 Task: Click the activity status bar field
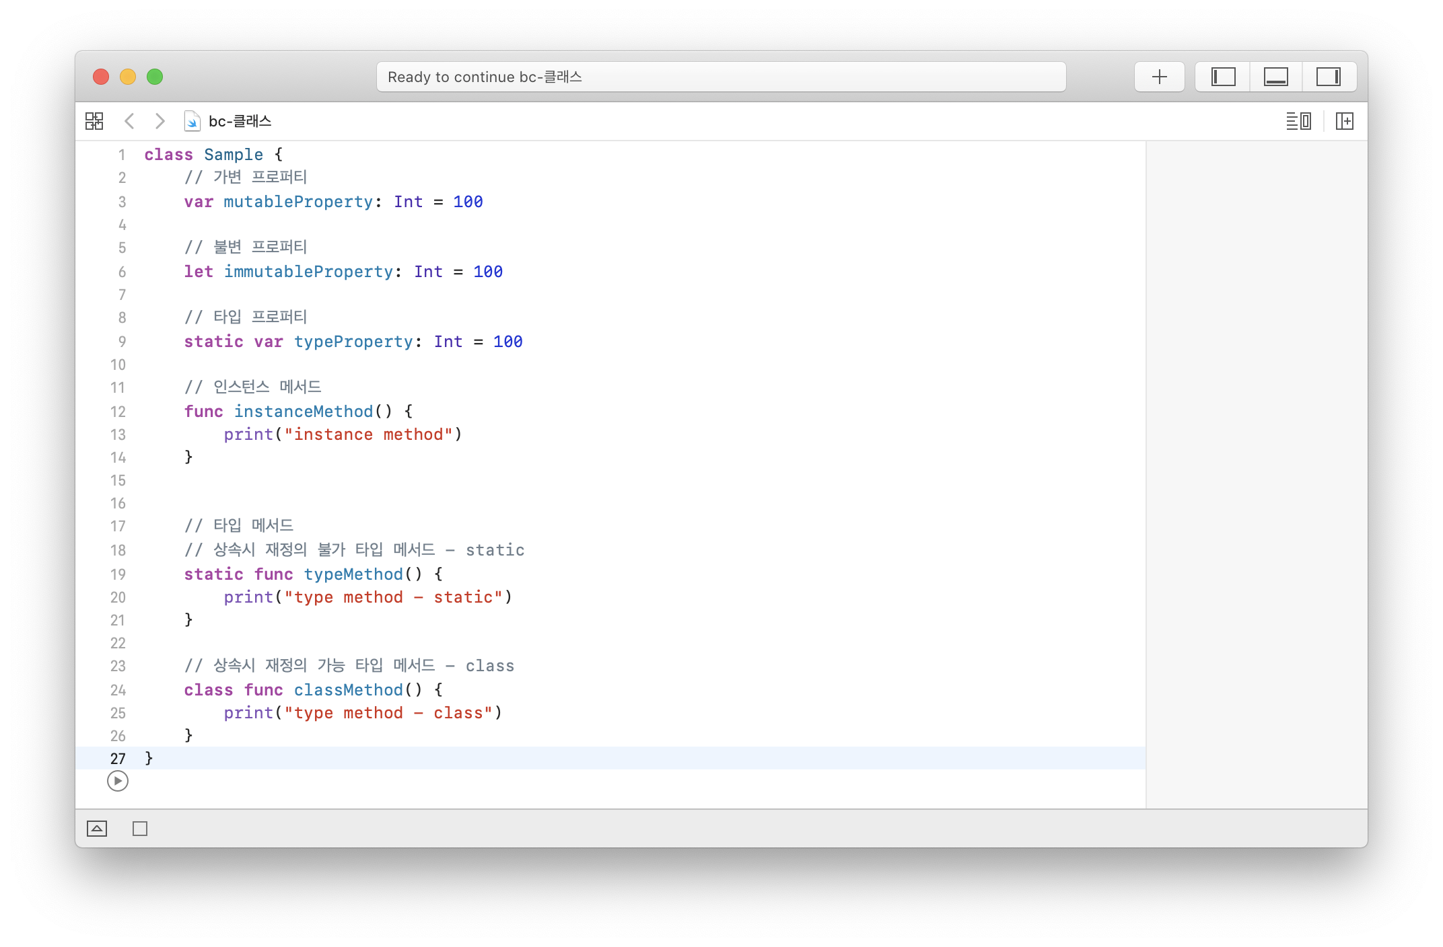coord(720,77)
